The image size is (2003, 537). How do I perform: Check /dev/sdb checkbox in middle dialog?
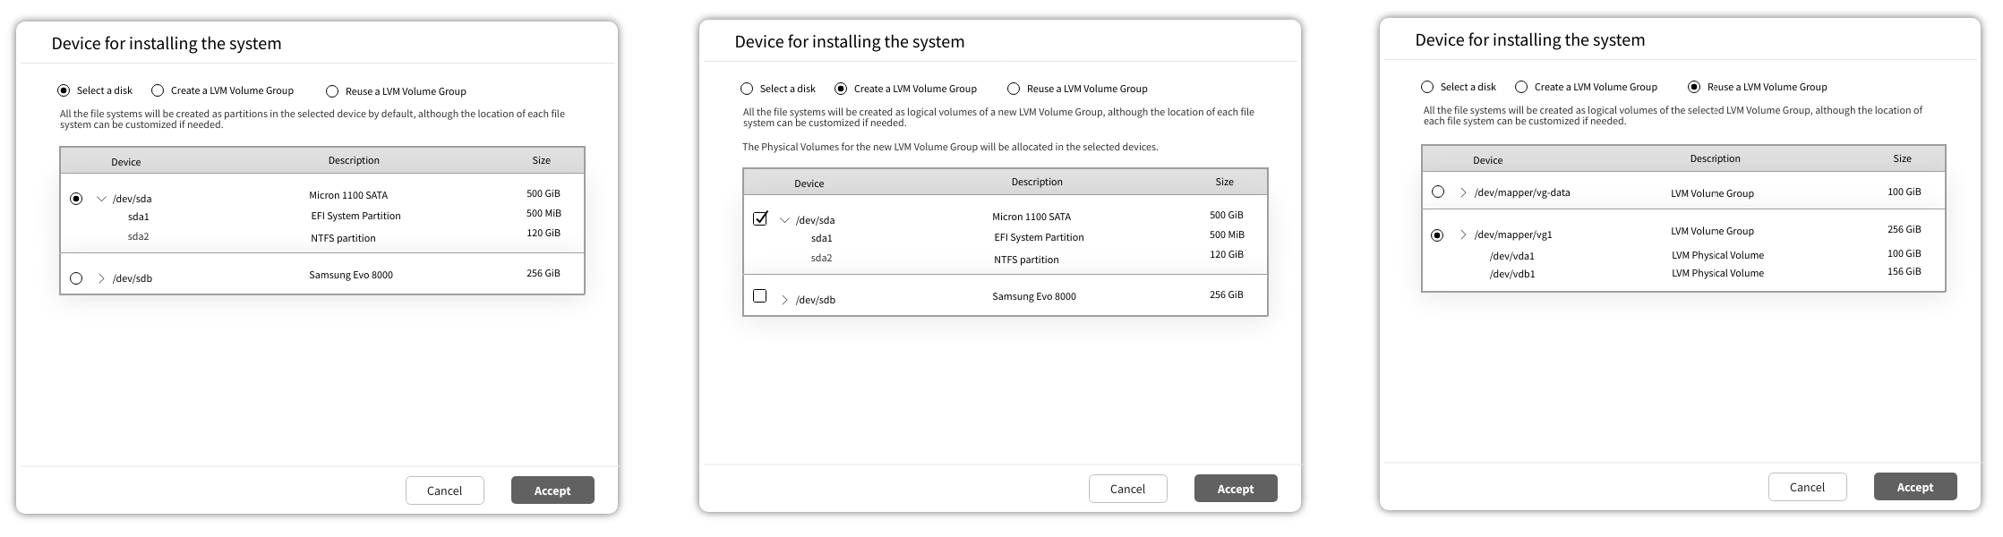(x=760, y=295)
